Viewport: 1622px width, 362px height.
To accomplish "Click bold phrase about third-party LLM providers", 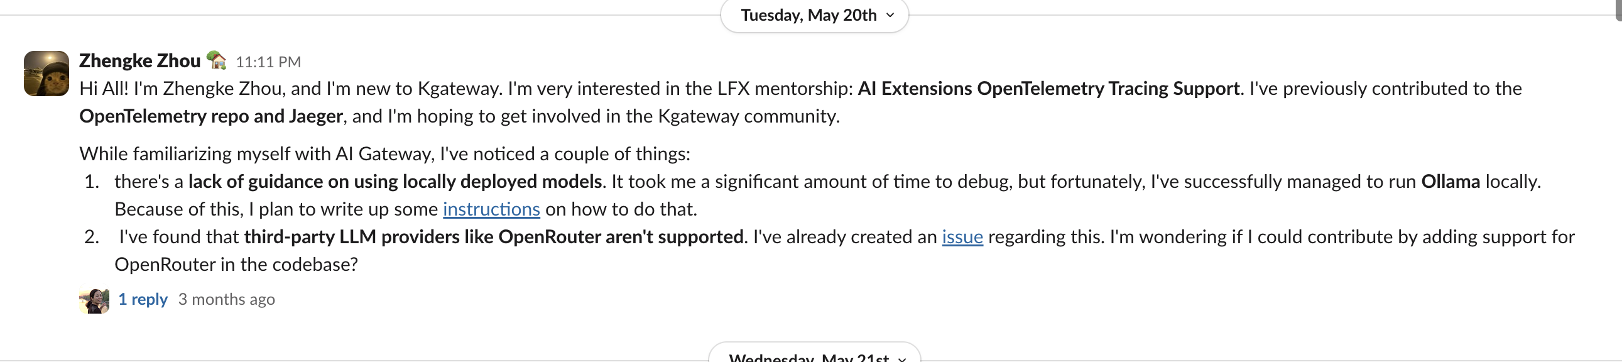I will pos(494,237).
